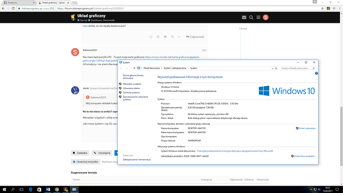Click Odpowiedz reply button
Image resolution: width=343 pixels, height=193 pixels.
click(195, 37)
